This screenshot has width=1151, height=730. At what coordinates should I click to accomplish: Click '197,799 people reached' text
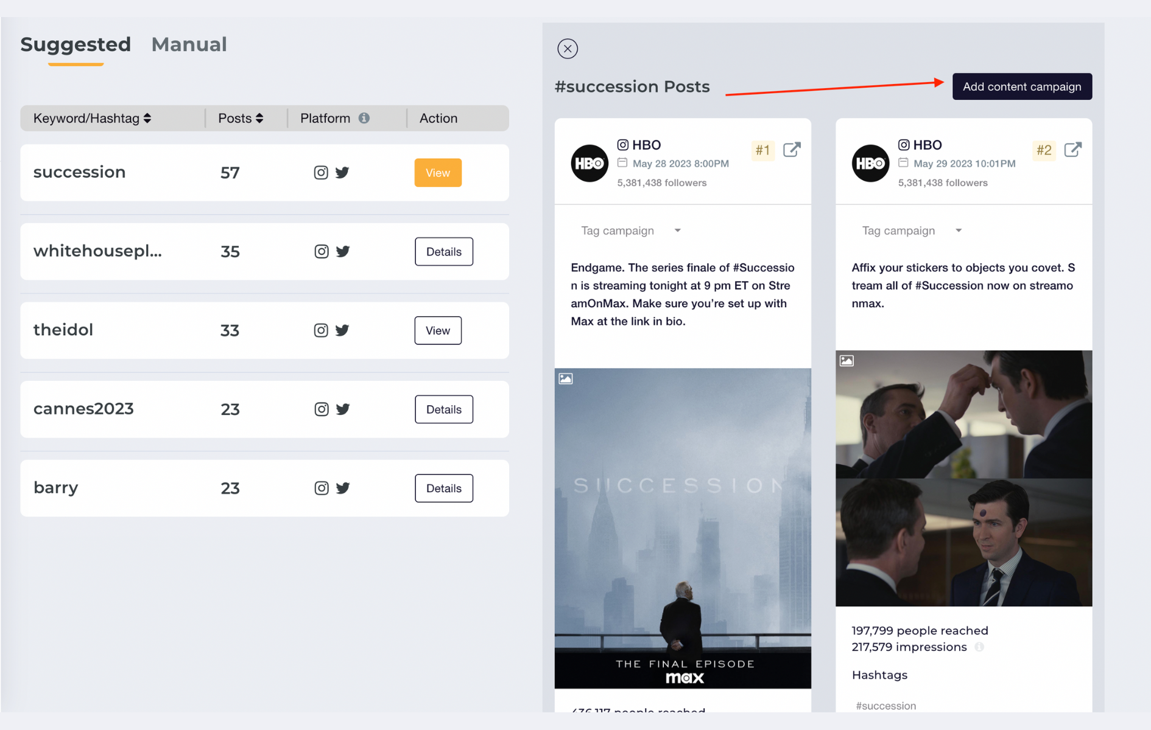point(920,630)
